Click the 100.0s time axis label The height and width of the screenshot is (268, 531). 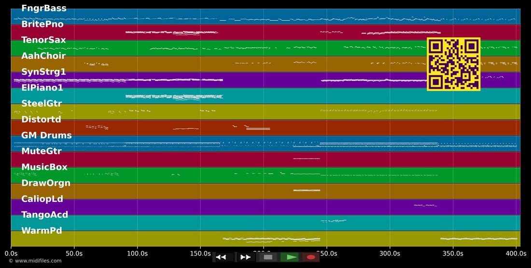coord(137,253)
